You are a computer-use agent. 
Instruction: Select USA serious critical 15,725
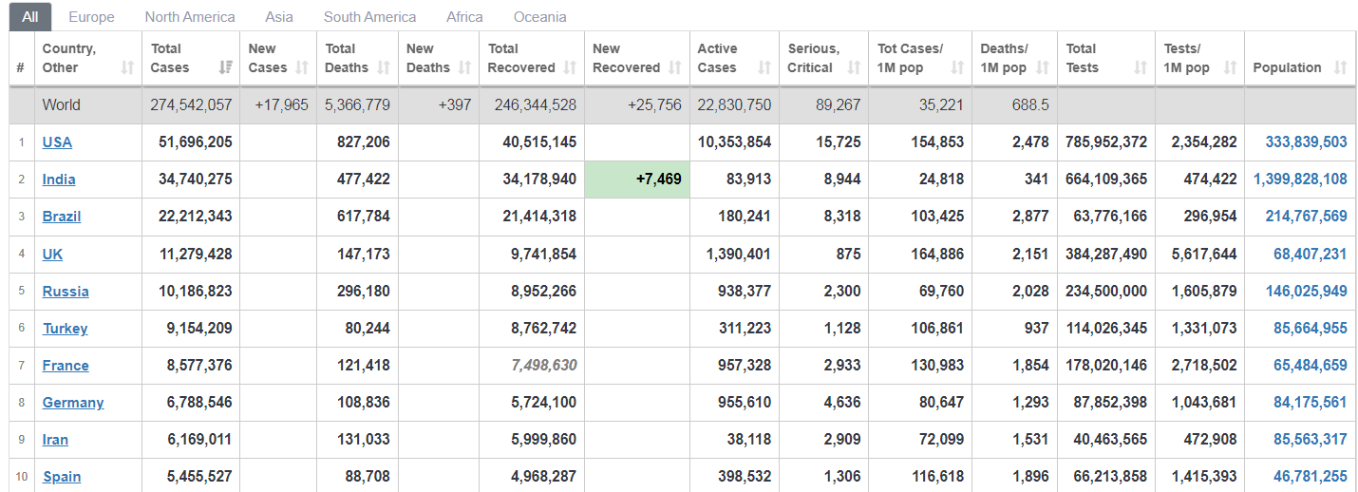(x=838, y=142)
